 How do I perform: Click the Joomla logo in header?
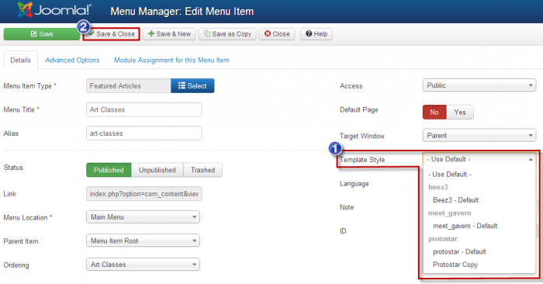[x=54, y=10]
